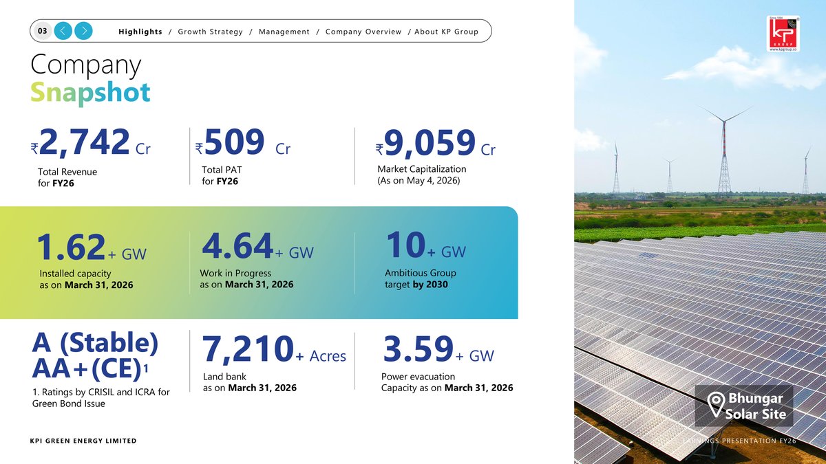Open the Highlights section tab
Screen dimensions: 826x464
[140, 32]
